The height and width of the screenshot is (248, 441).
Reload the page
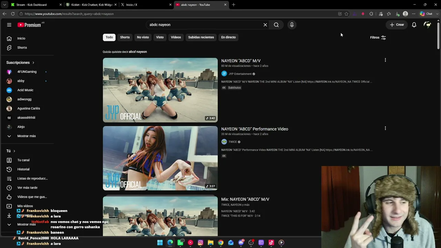[13, 14]
